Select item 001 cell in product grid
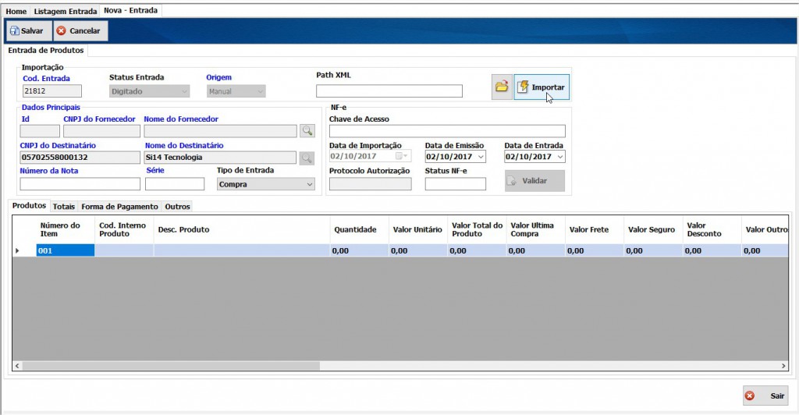Image resolution: width=799 pixels, height=415 pixels. tap(65, 251)
